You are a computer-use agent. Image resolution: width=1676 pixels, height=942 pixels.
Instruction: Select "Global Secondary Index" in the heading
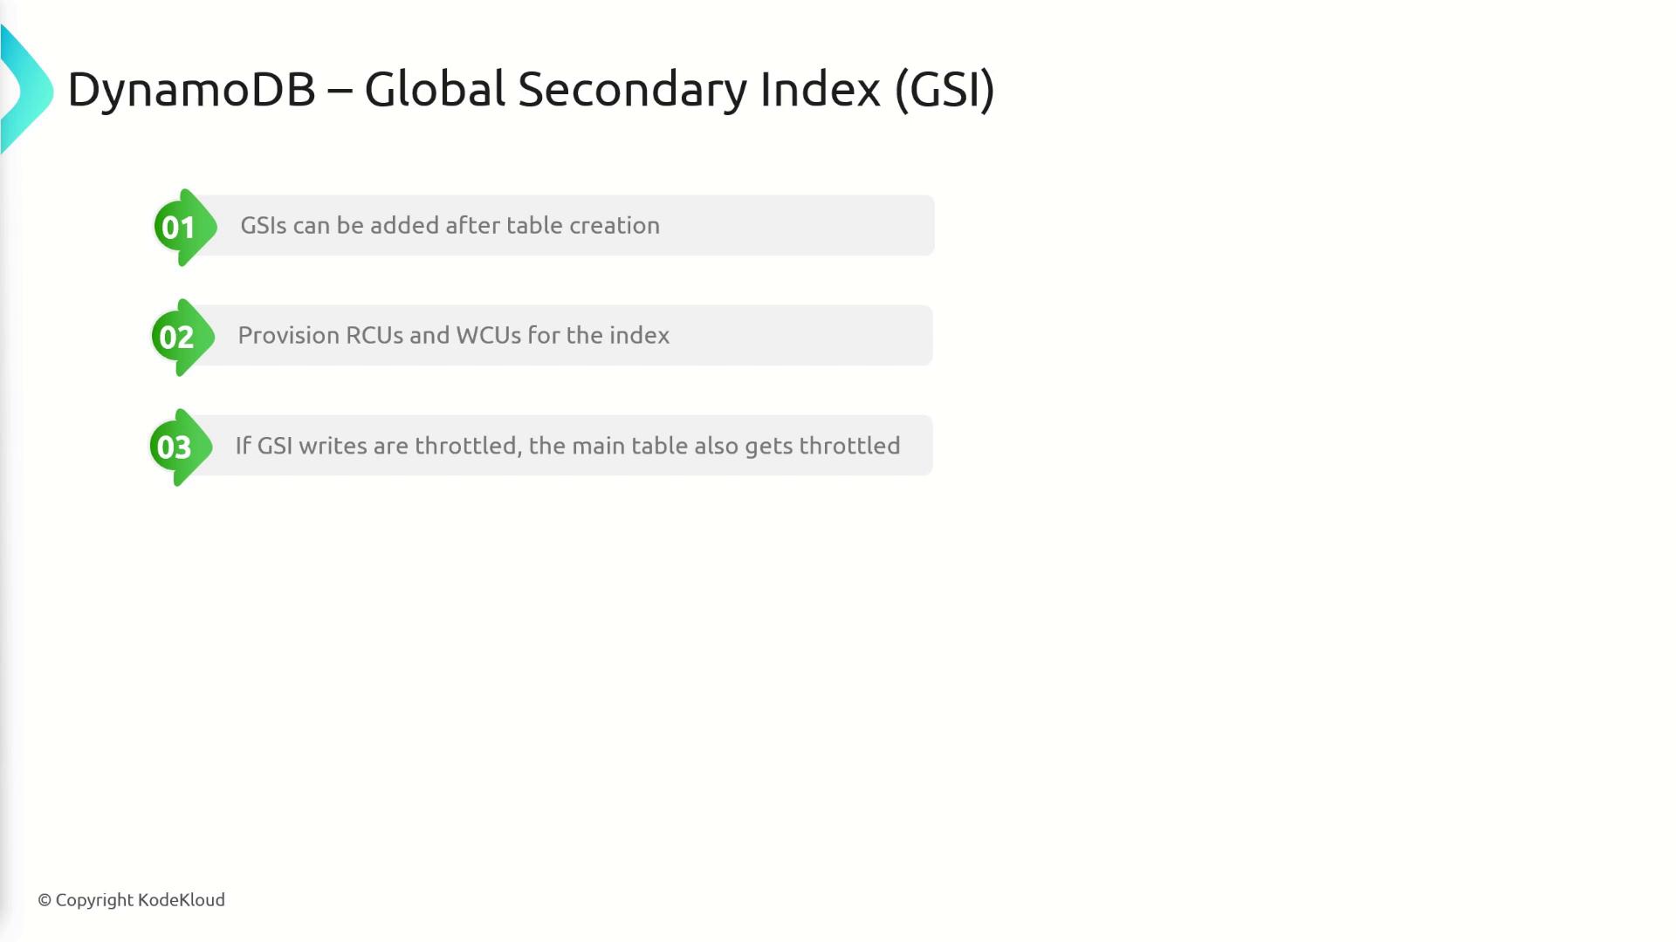[622, 89]
